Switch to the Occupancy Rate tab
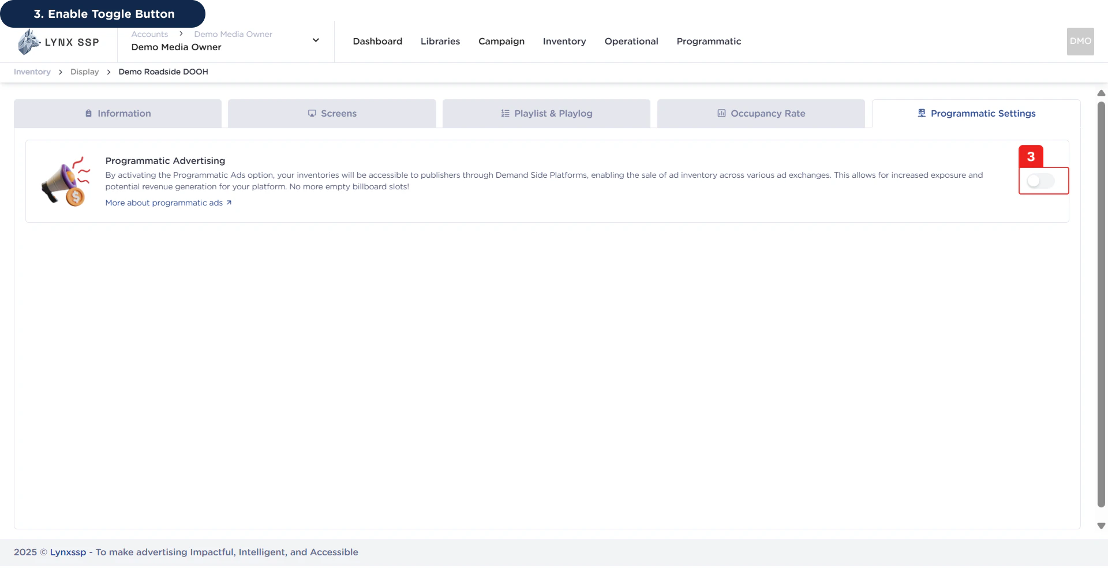This screenshot has width=1108, height=568. (x=761, y=114)
